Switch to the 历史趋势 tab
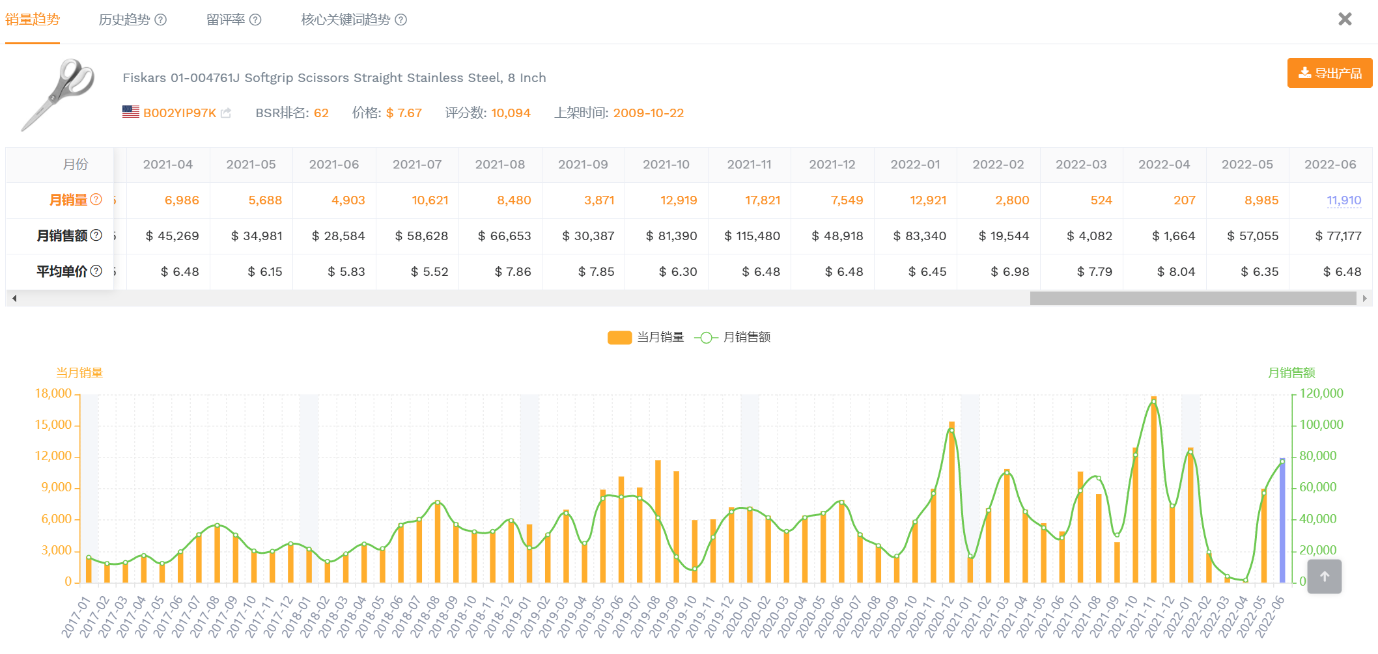This screenshot has height=654, width=1378. click(124, 20)
